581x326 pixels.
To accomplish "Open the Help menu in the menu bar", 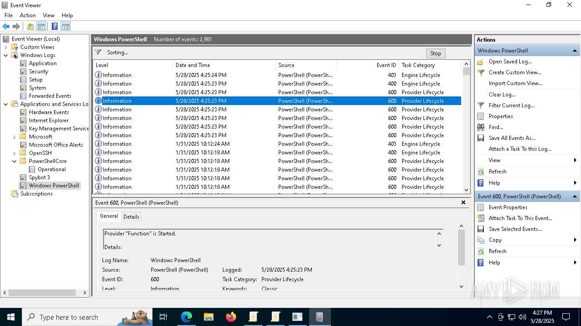I will (67, 15).
